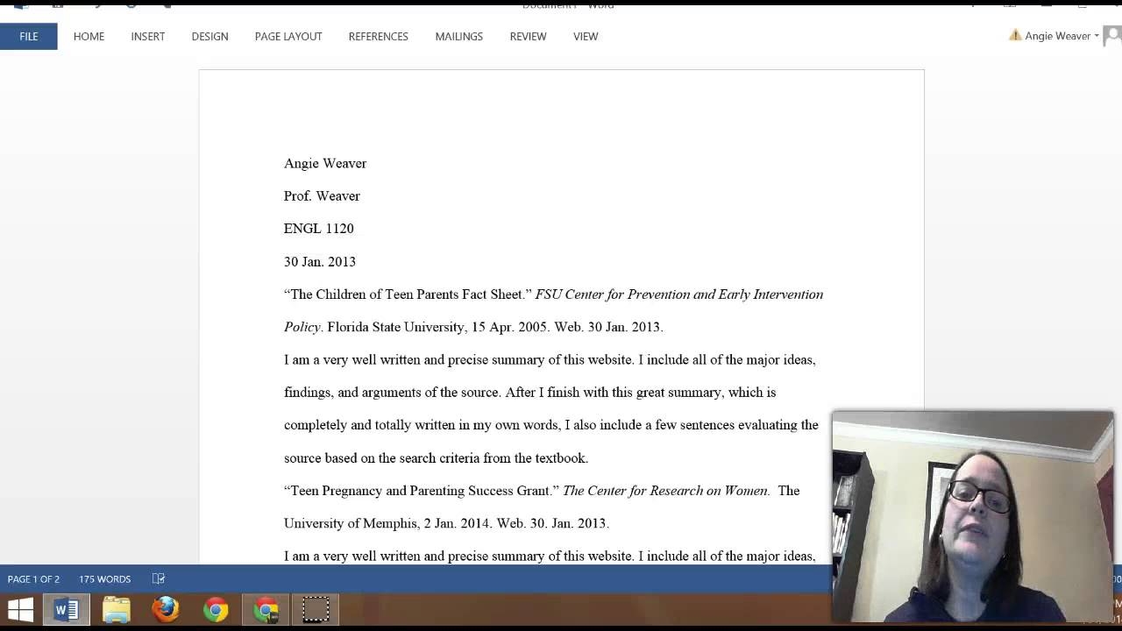This screenshot has height=631, width=1122.
Task: Open the user profile picture menu
Action: pyautogui.click(x=1111, y=36)
